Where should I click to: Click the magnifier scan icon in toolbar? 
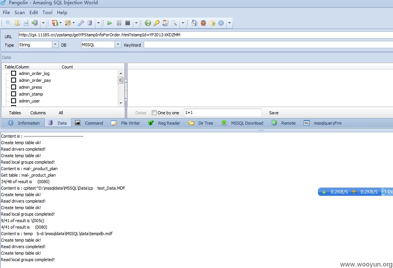click(x=8, y=23)
